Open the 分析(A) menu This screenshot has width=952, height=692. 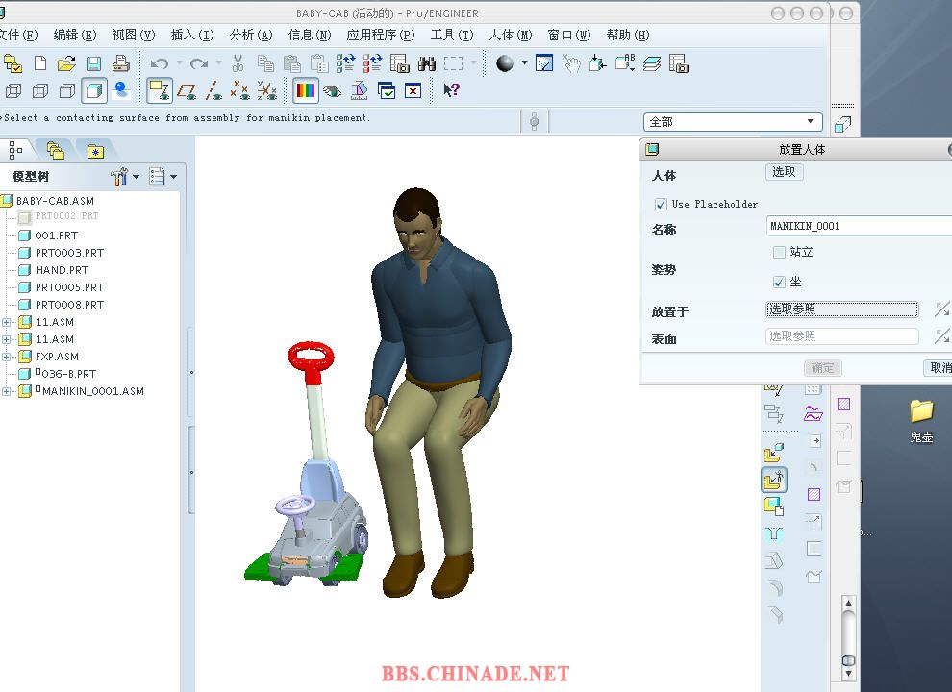pos(251,36)
